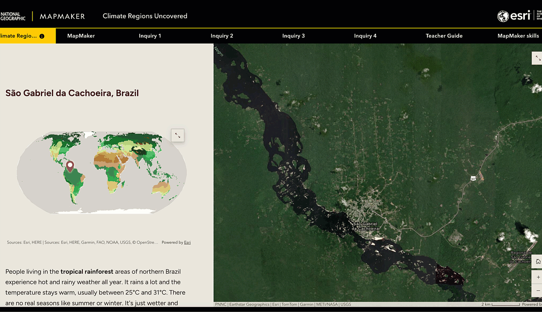Image resolution: width=542 pixels, height=312 pixels.
Task: Click the location pin over Brazil
Action: 70,167
